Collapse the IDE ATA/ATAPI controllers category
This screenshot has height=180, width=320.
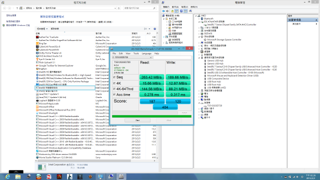(x=199, y=21)
